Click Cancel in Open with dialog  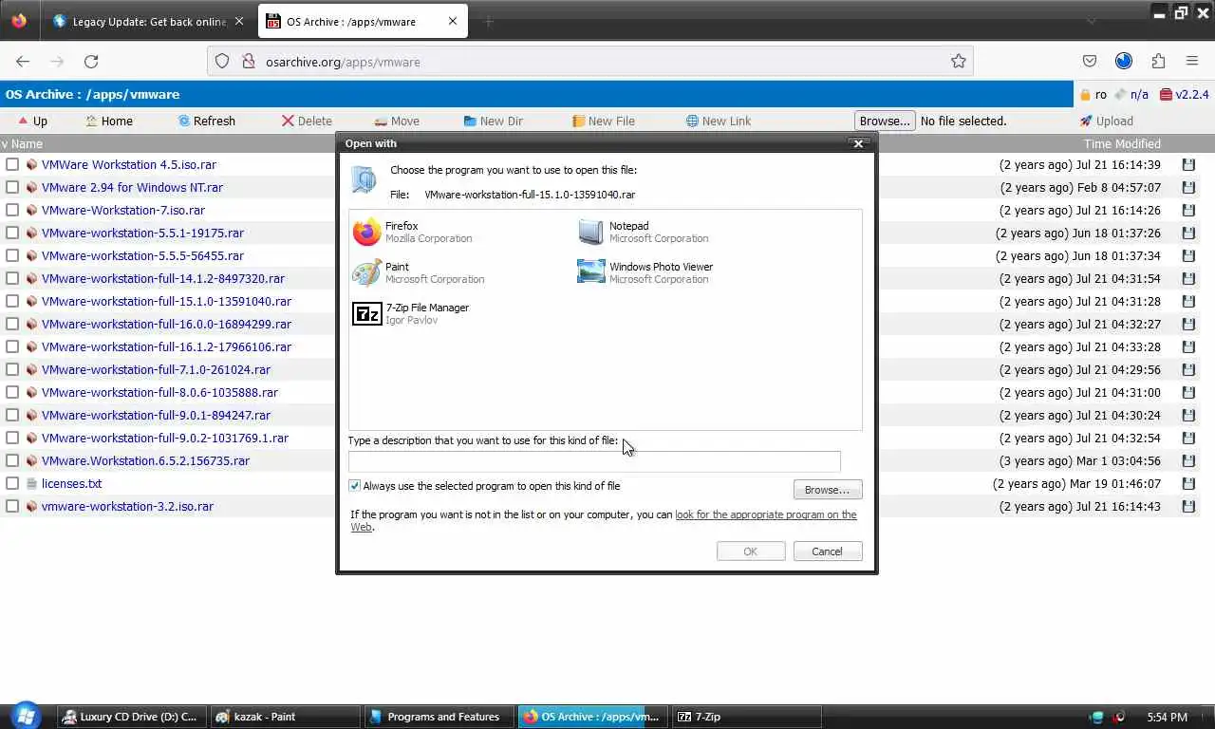click(x=827, y=551)
